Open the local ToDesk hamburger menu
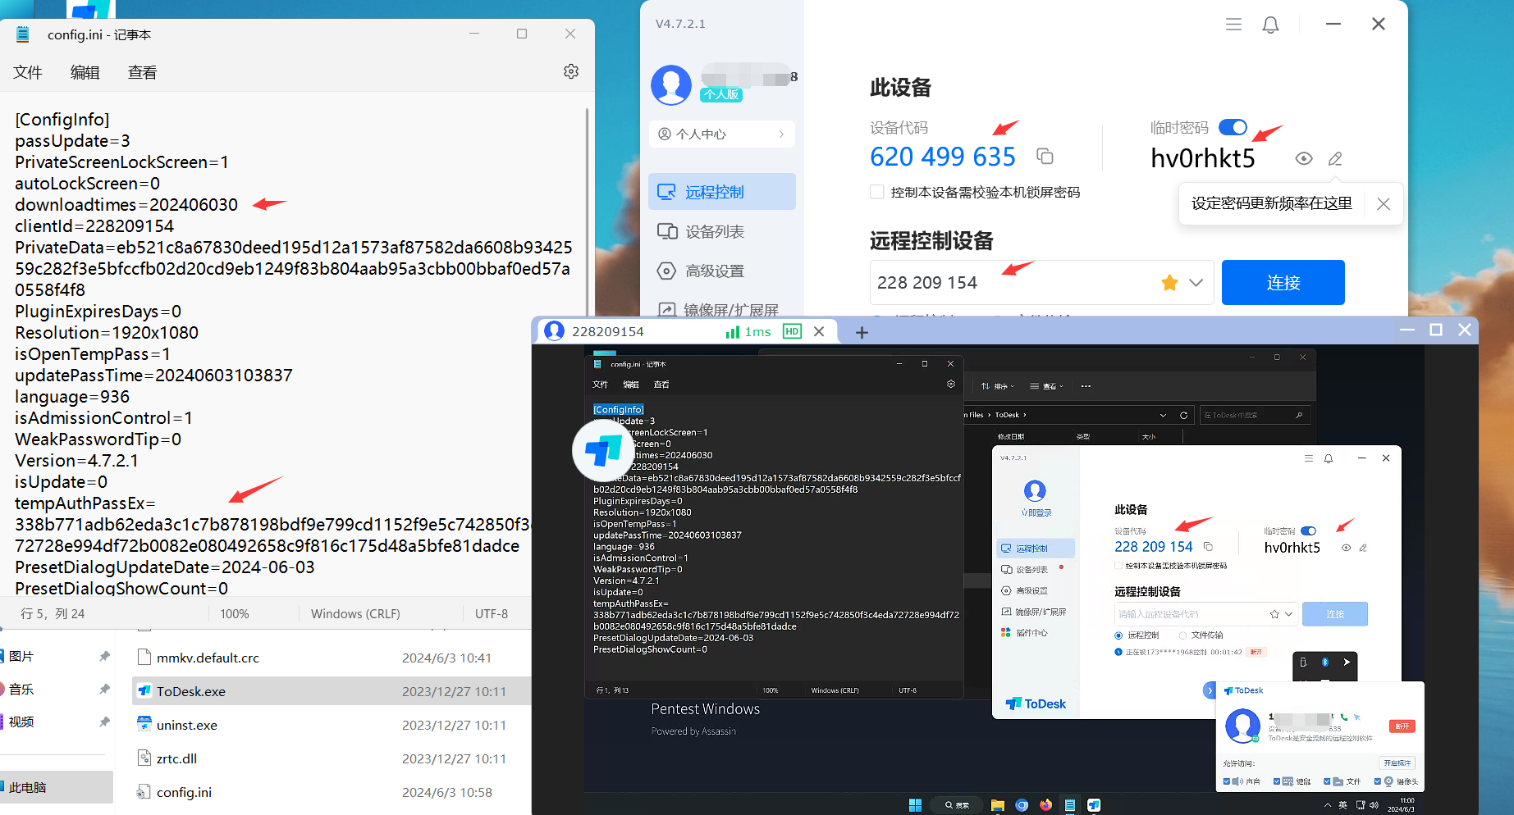1514x815 pixels. [1233, 25]
